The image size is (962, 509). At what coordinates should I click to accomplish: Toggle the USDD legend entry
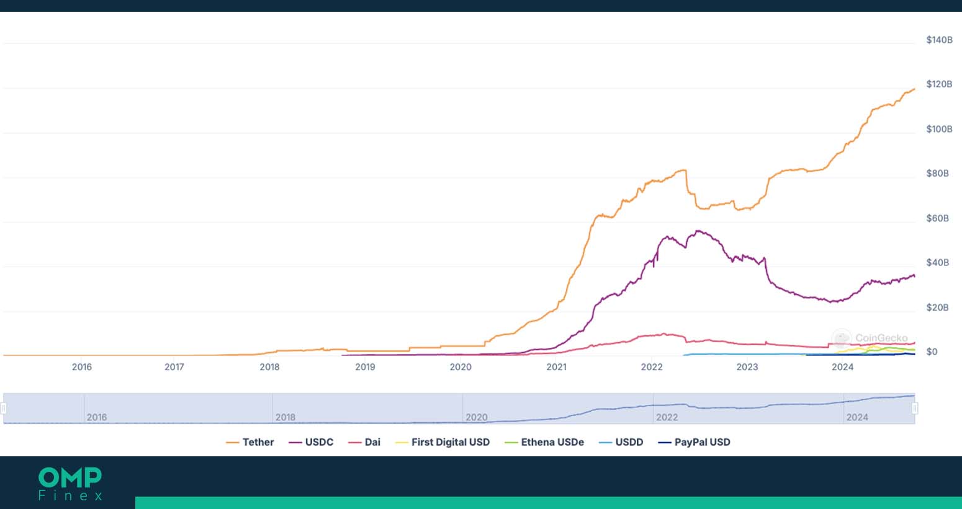(x=621, y=442)
